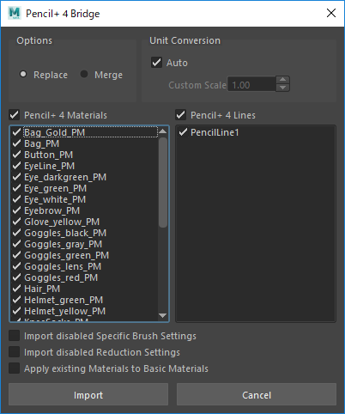Click the Cancel button
The width and height of the screenshot is (345, 414).
(257, 394)
